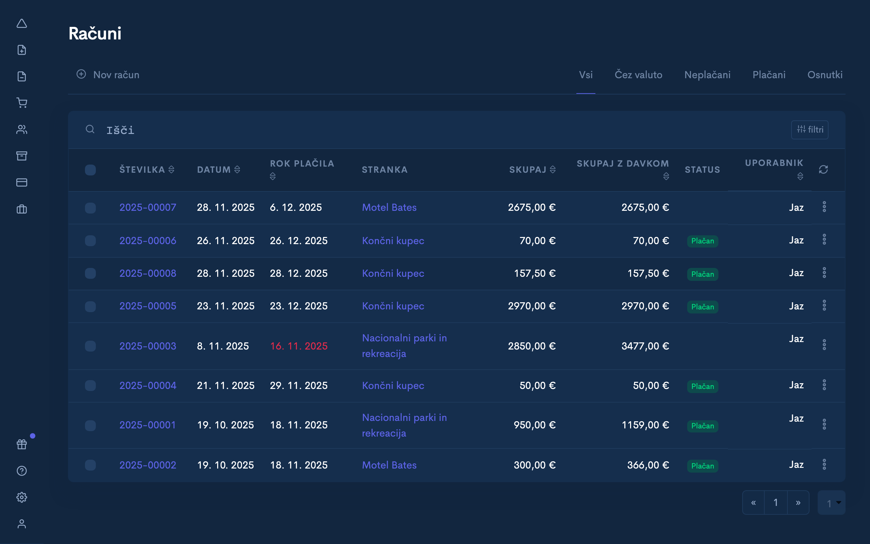This screenshot has width=870, height=544.
Task: Open the clients section via people icon
Action: tap(22, 130)
